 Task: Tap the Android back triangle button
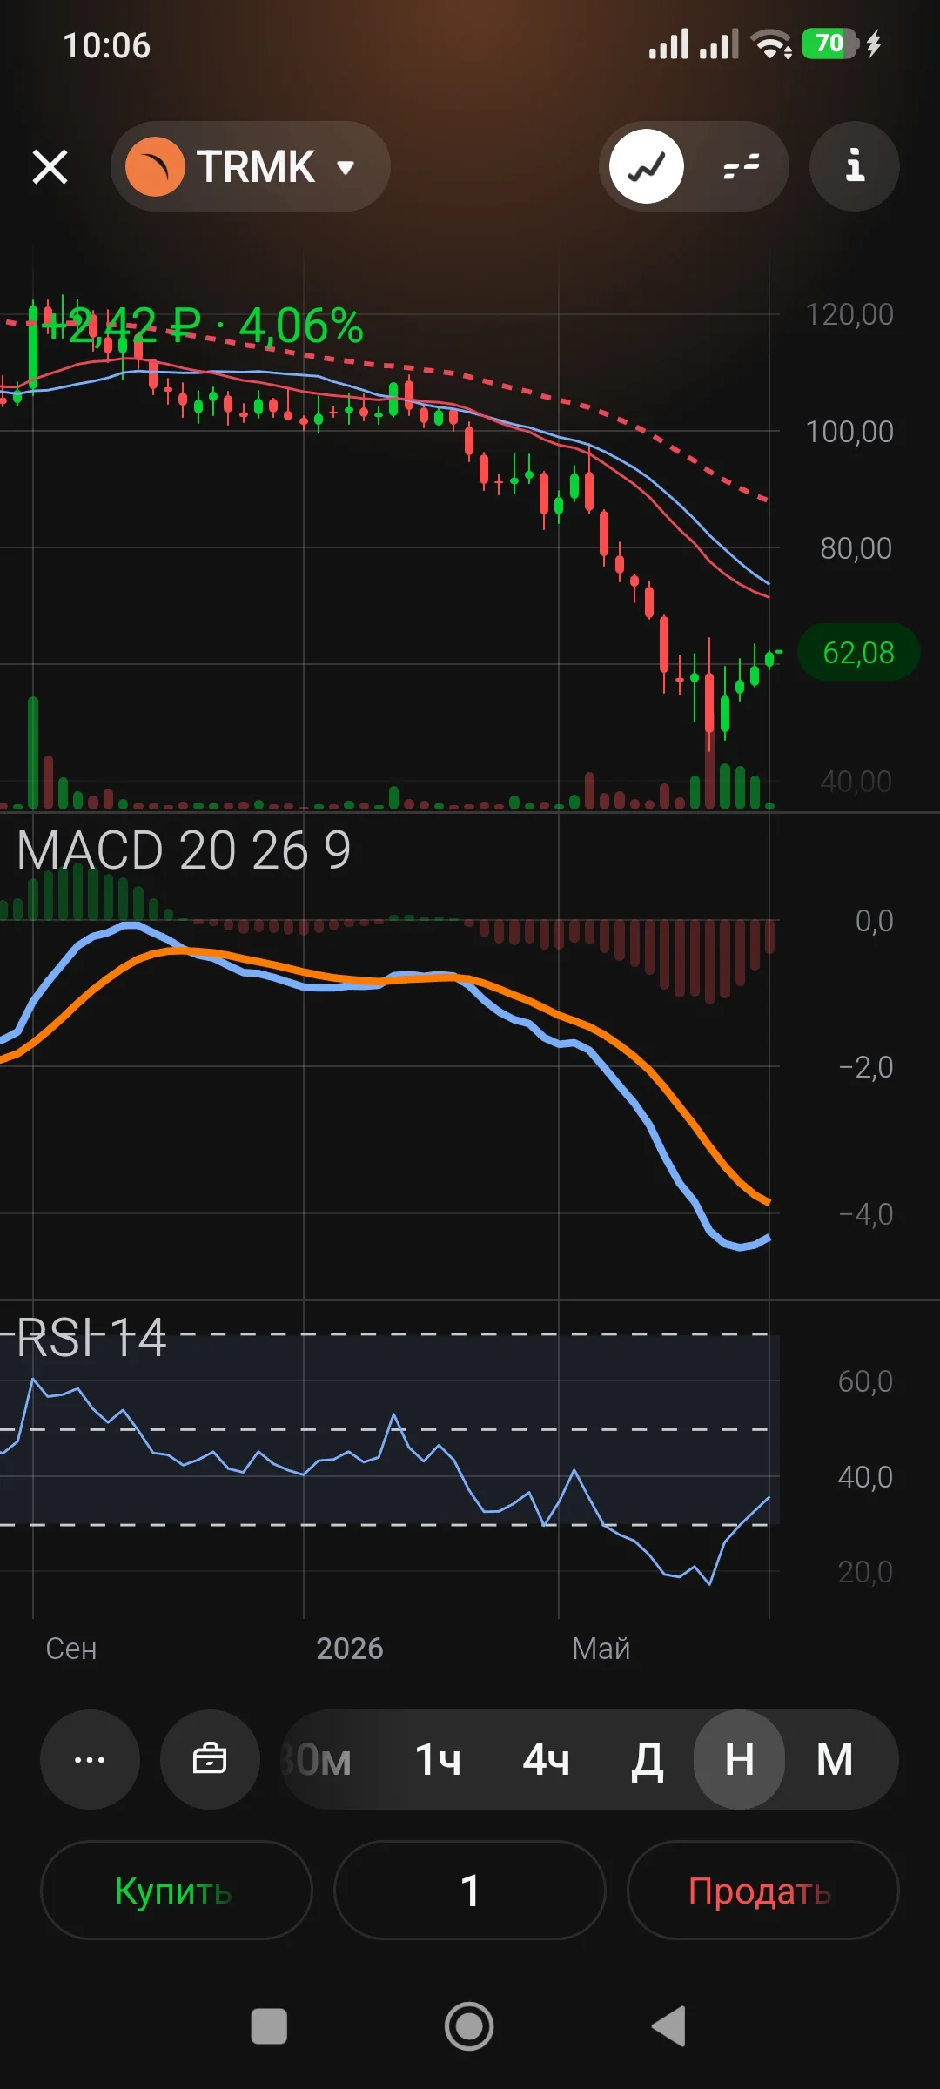tap(669, 2026)
